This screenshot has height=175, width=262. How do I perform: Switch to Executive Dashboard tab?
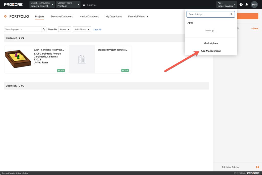point(62,17)
